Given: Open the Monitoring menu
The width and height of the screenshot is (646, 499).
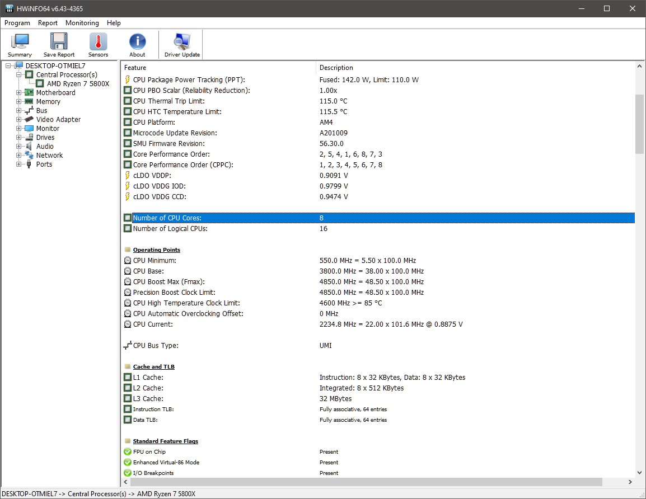Looking at the screenshot, I should tap(82, 23).
